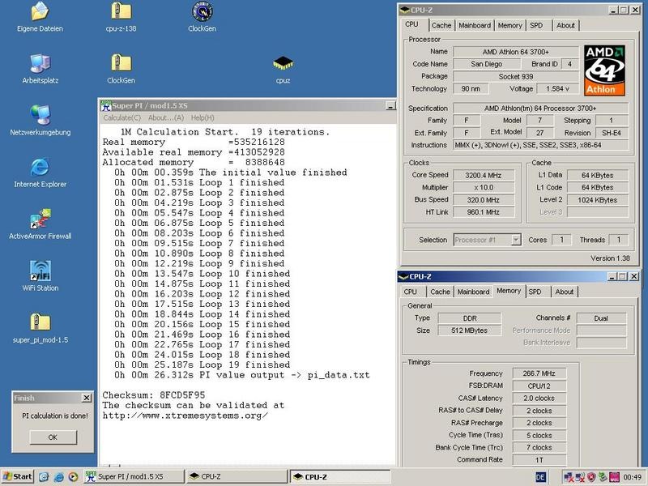Click the first network tray icon
The width and height of the screenshot is (648, 486).
coord(569,477)
